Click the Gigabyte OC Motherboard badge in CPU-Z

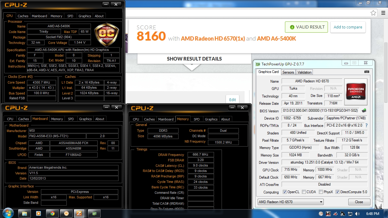106,35
